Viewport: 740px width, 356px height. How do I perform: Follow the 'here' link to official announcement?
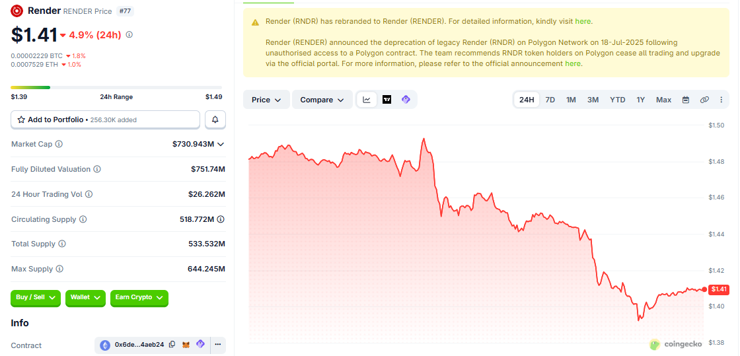572,63
